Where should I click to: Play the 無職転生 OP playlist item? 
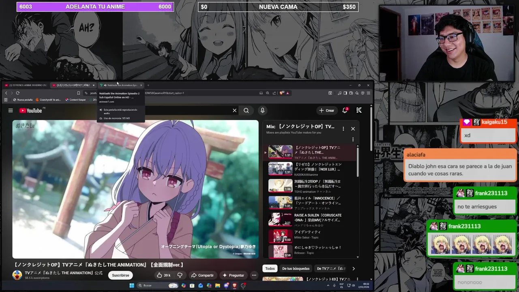(x=310, y=186)
